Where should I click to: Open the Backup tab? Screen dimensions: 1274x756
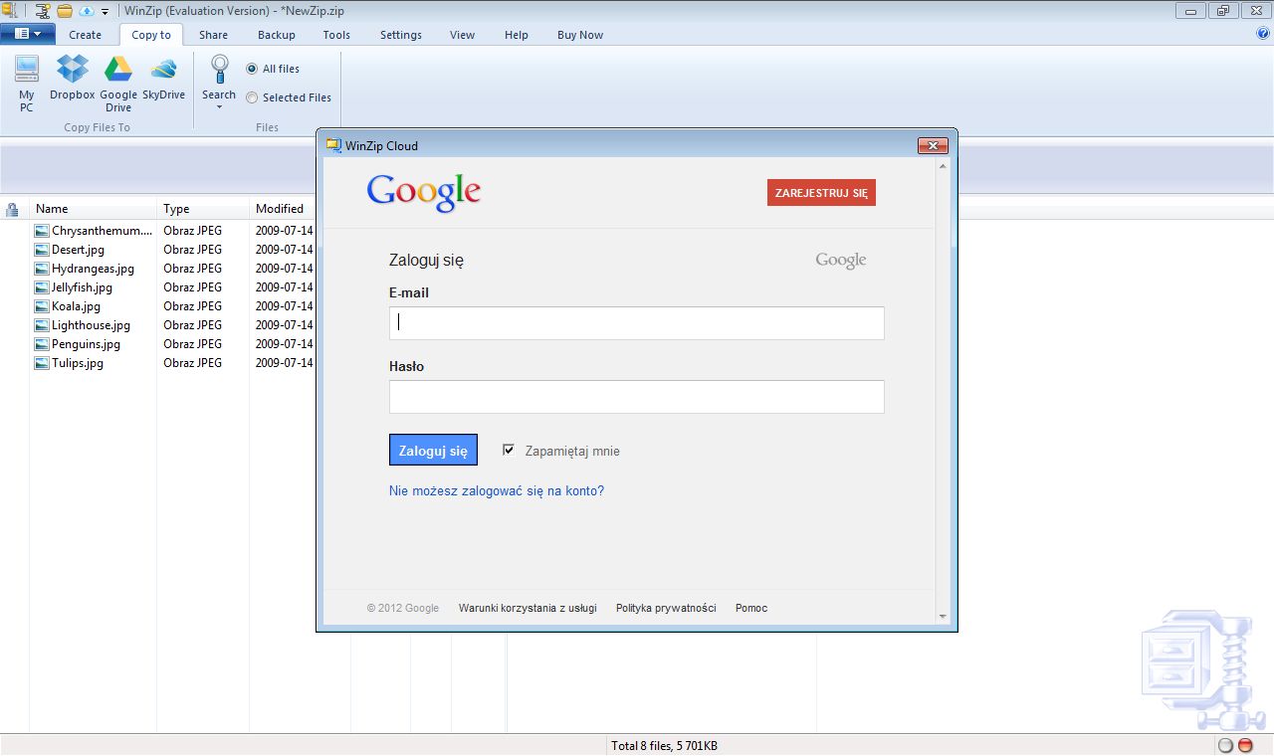(277, 35)
